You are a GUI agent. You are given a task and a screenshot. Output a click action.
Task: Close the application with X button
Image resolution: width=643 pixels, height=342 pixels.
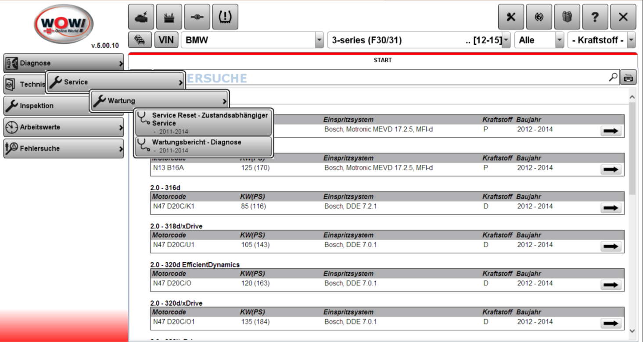(x=623, y=17)
